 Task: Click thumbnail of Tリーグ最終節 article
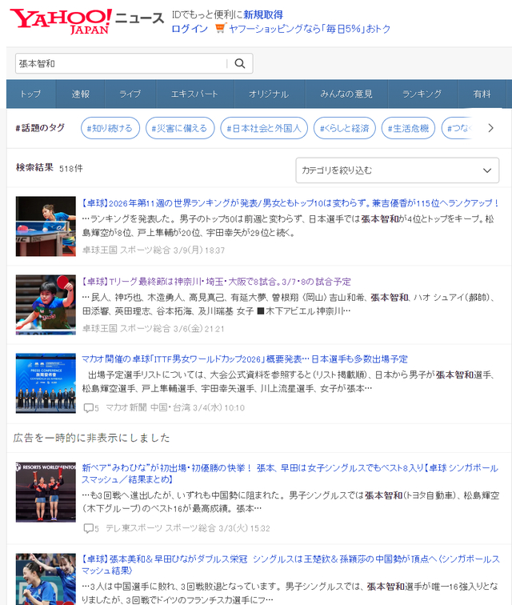click(x=46, y=305)
